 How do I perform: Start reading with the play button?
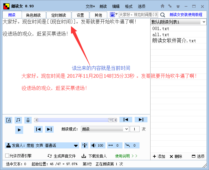(19, 130)
